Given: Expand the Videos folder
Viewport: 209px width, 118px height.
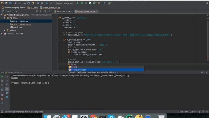Looking at the screenshot, I should point(5,30).
